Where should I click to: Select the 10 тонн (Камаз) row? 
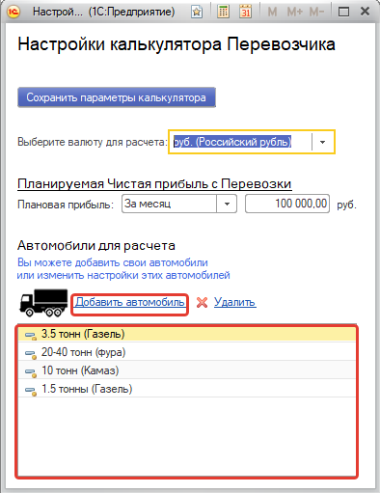[187, 370]
